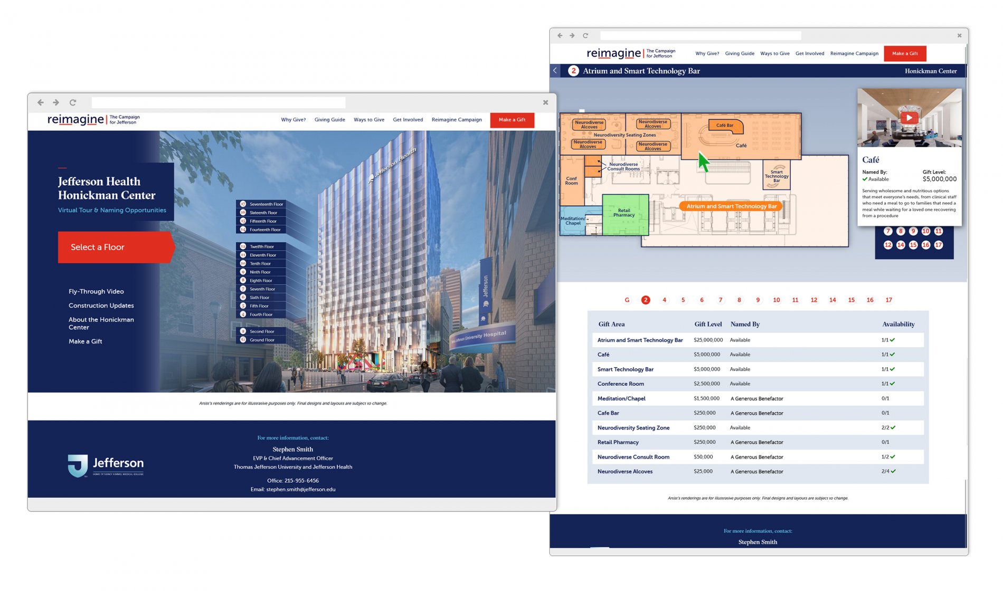Click Fourteenth Floor on building rendering

pos(261,230)
